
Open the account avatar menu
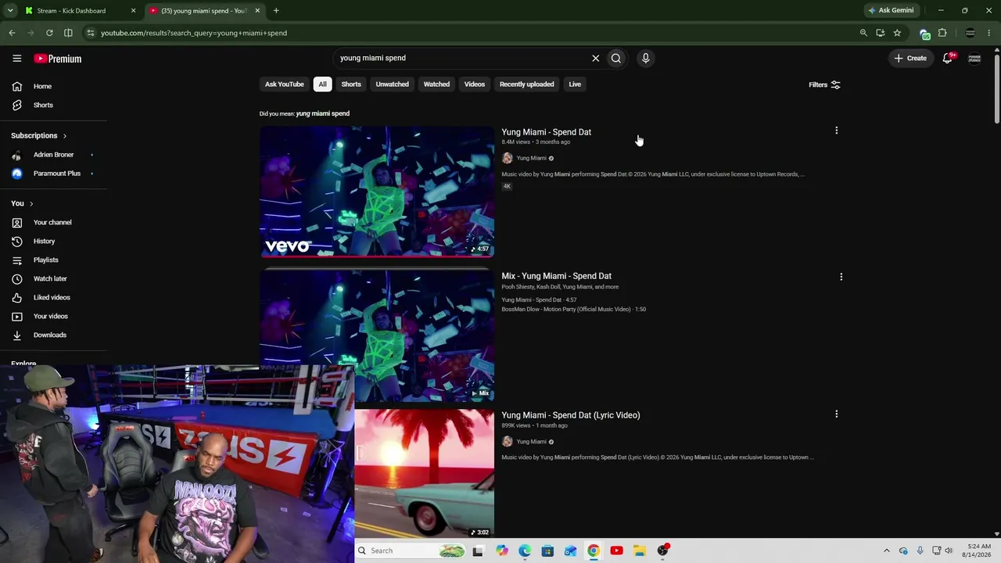pyautogui.click(x=974, y=58)
